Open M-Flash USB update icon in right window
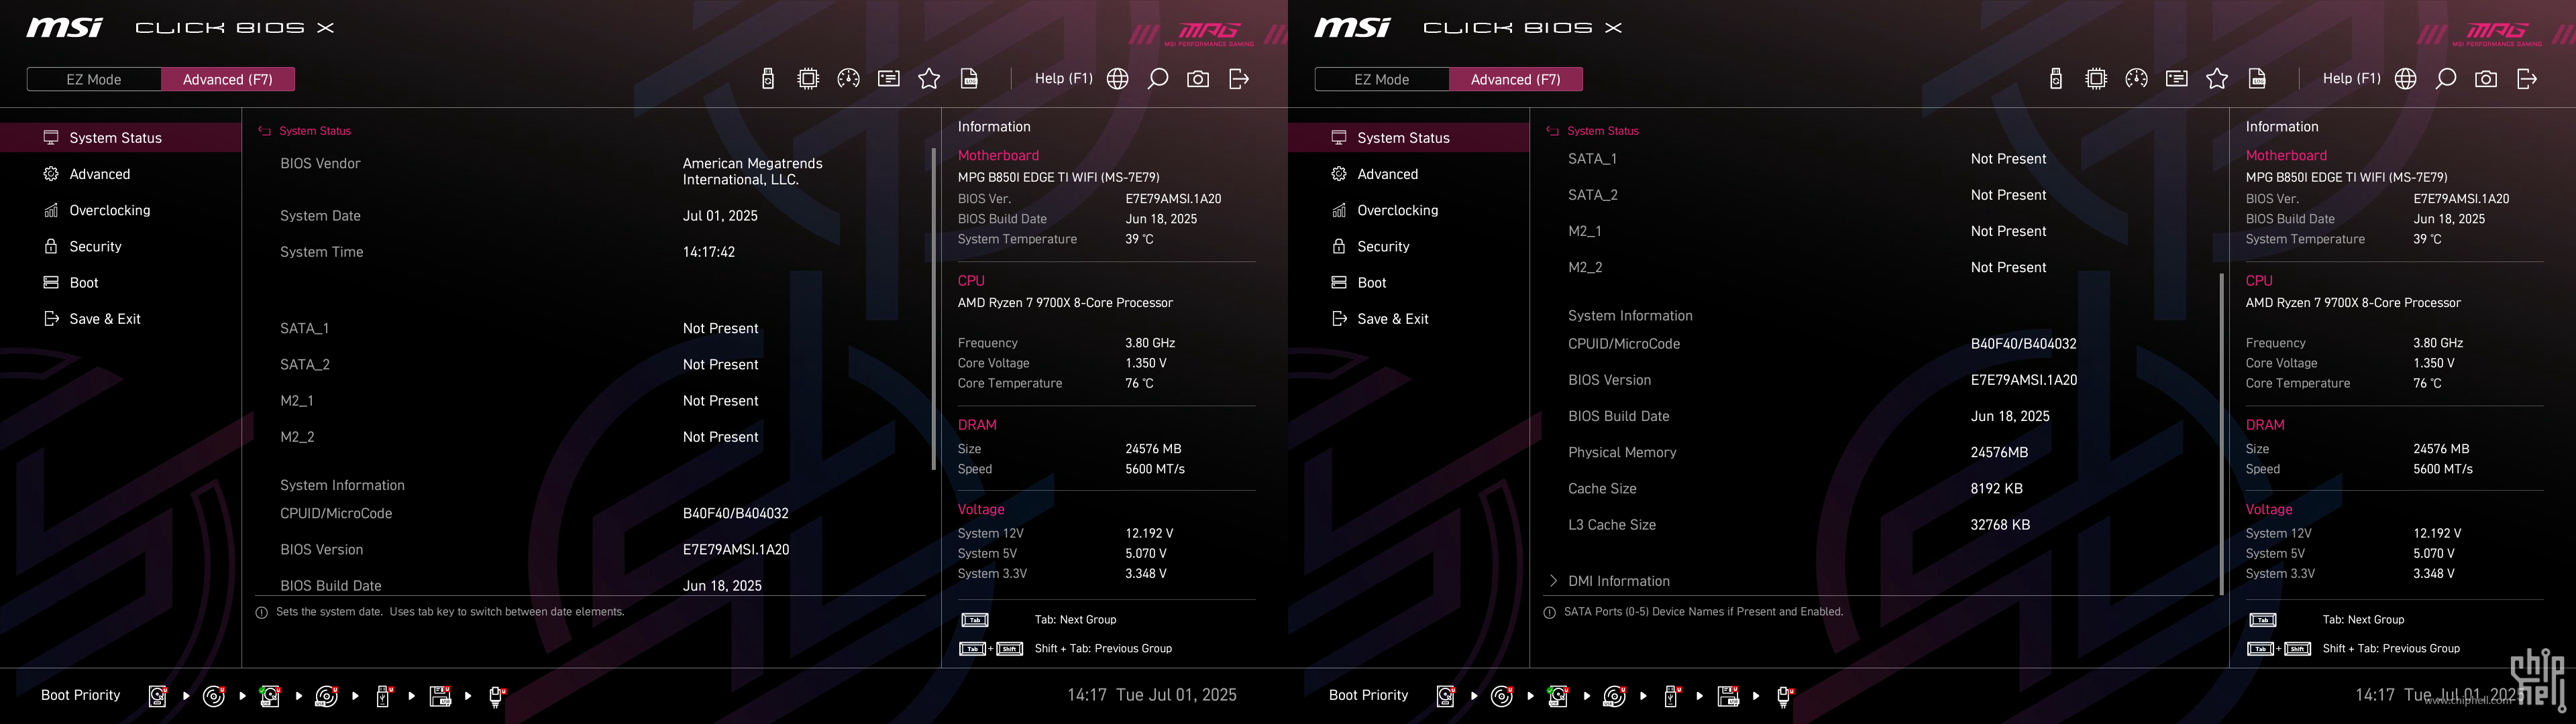The width and height of the screenshot is (2576, 724). coord(2056,79)
